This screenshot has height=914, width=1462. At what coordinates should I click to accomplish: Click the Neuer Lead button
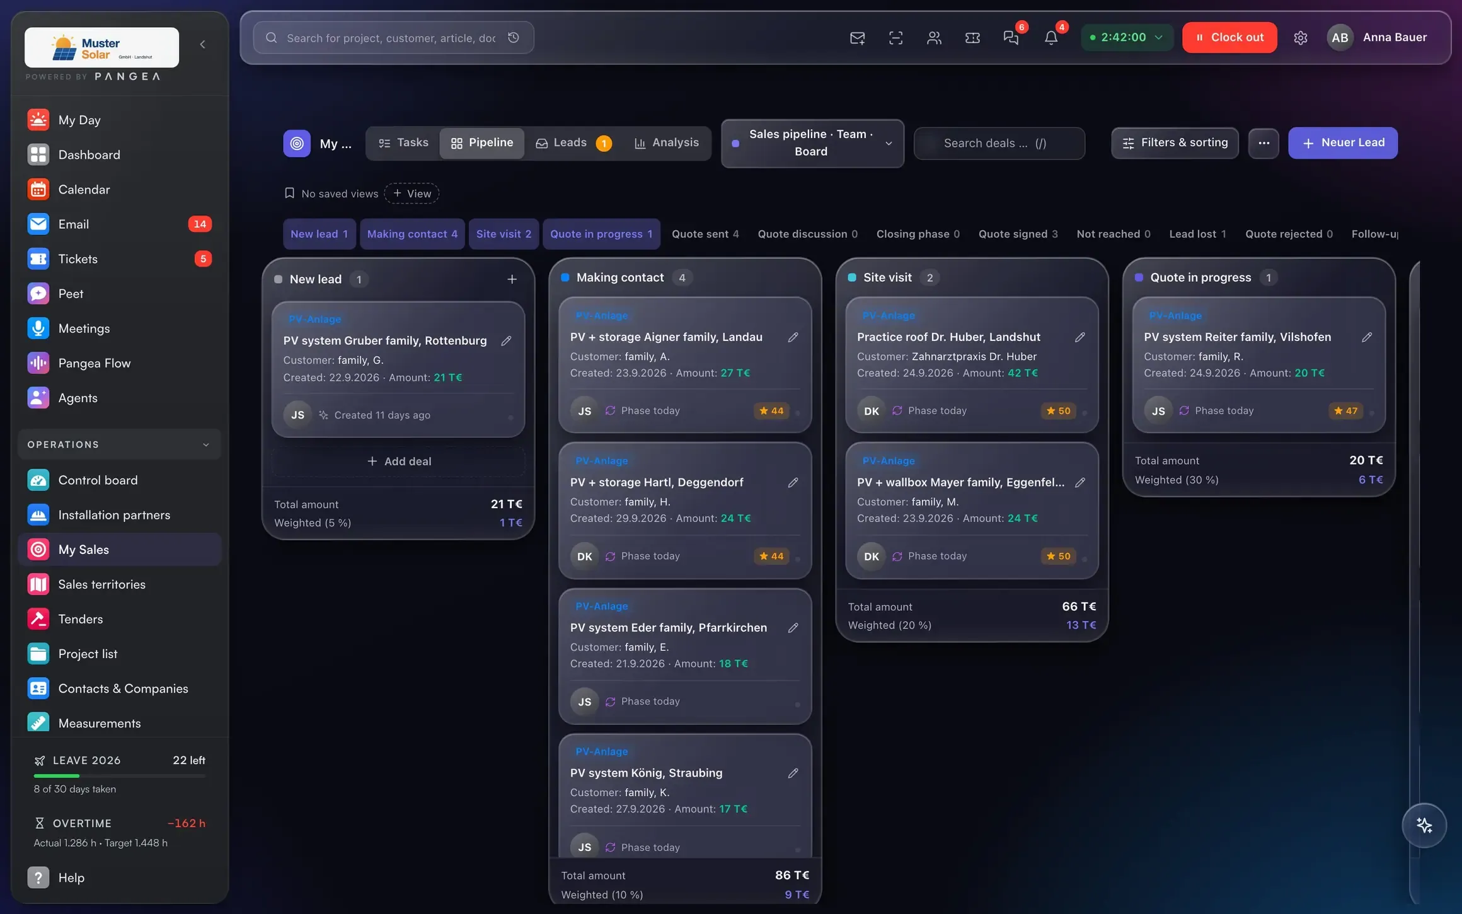pyautogui.click(x=1343, y=143)
